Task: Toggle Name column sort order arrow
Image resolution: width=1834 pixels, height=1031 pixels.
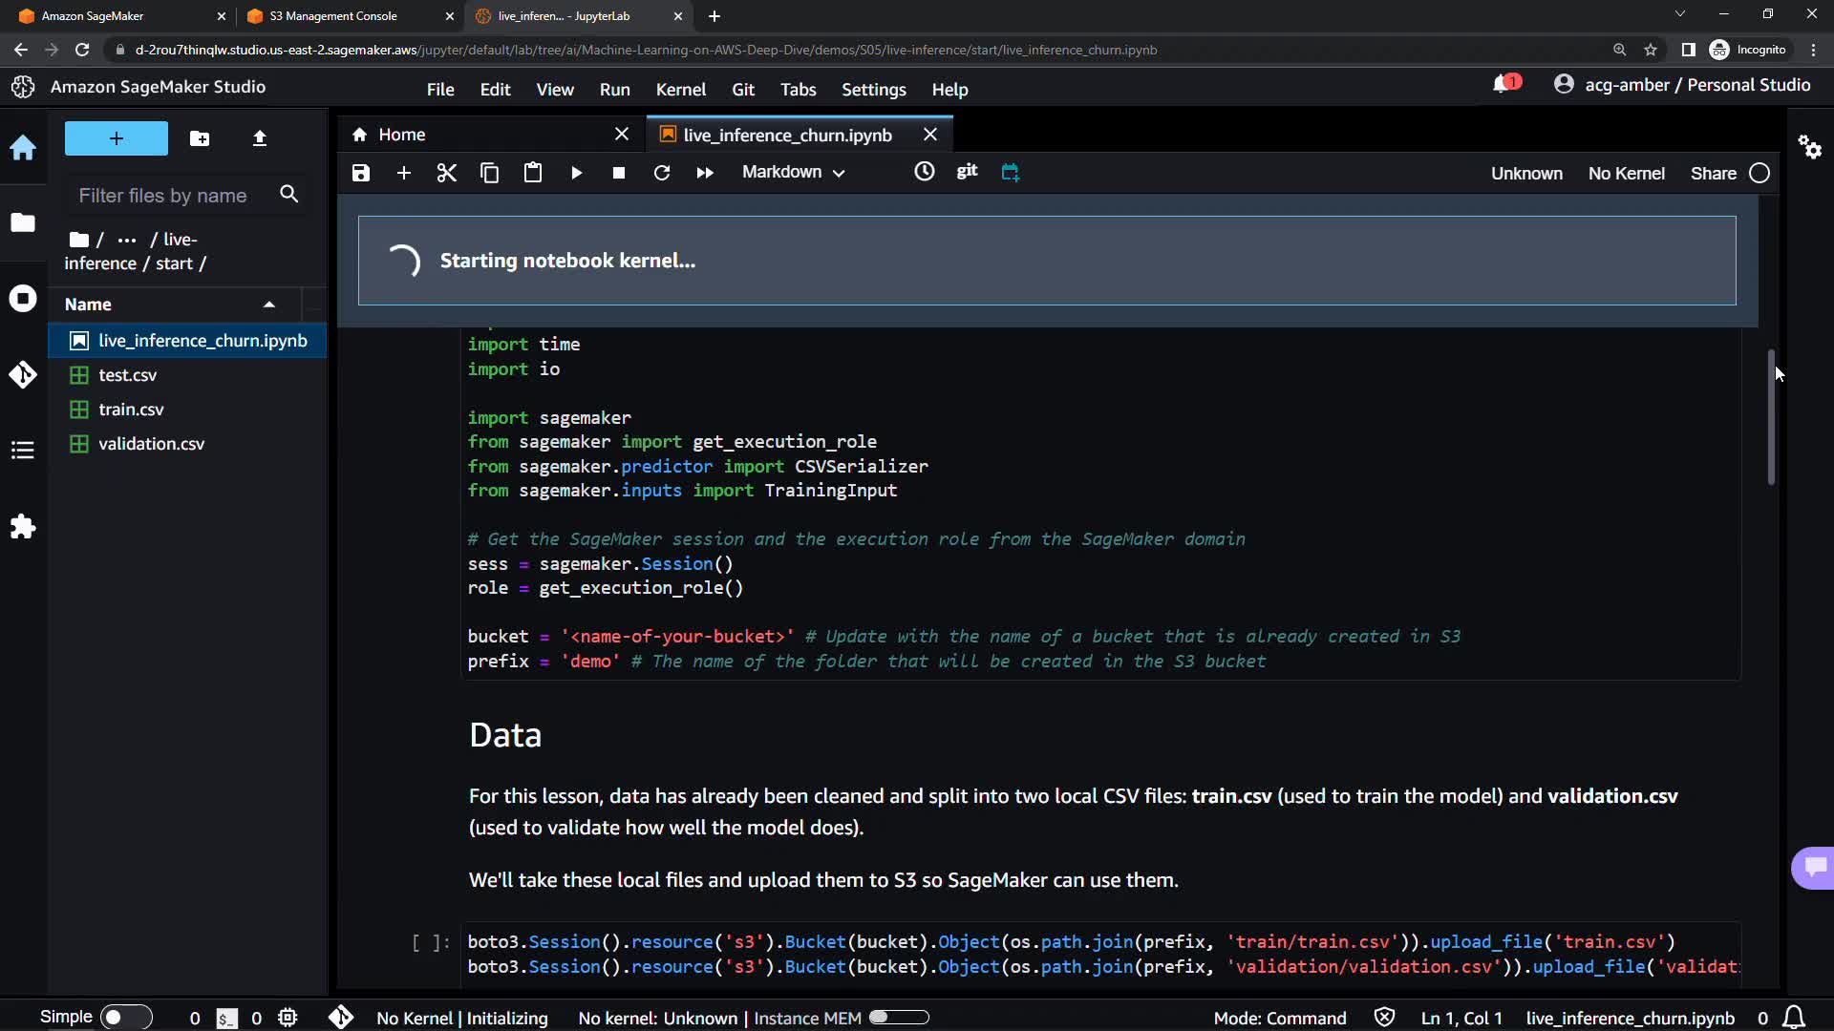Action: pos(269,305)
